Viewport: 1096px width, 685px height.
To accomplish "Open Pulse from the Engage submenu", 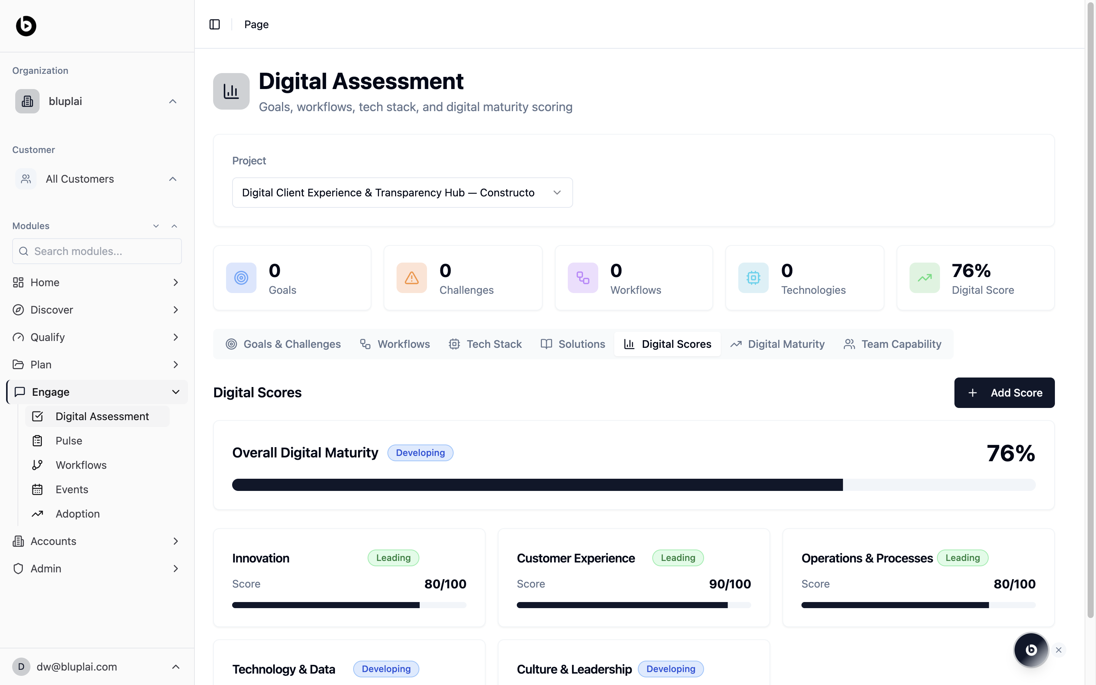I will click(x=69, y=441).
